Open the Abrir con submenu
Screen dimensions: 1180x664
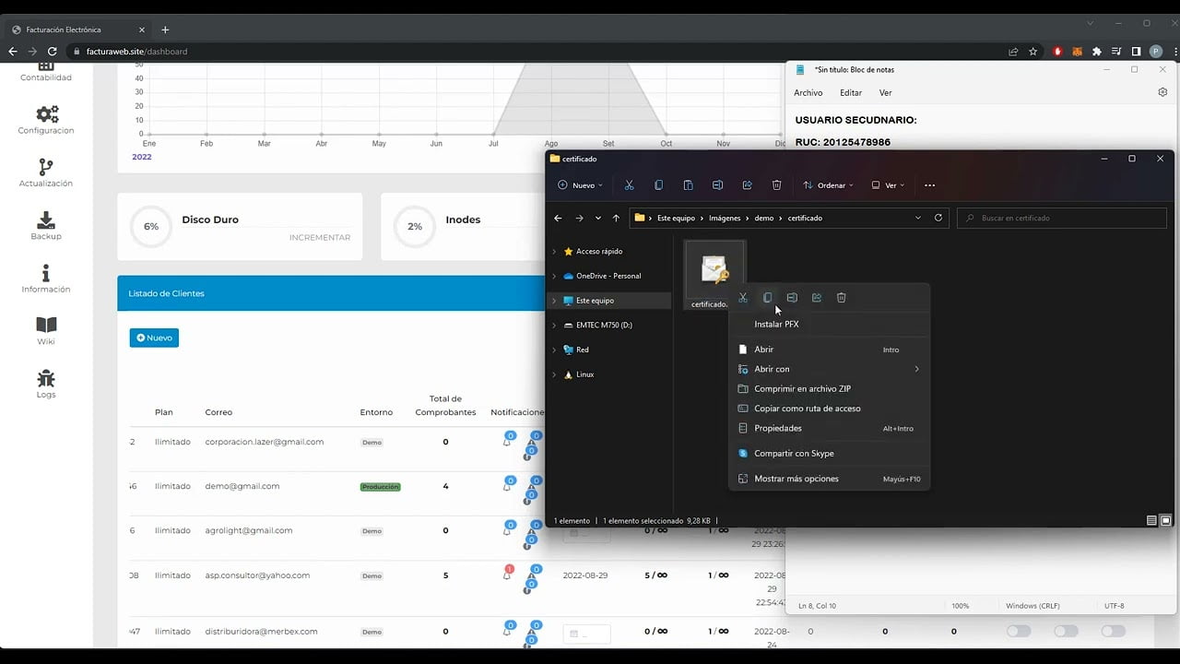pyautogui.click(x=830, y=369)
